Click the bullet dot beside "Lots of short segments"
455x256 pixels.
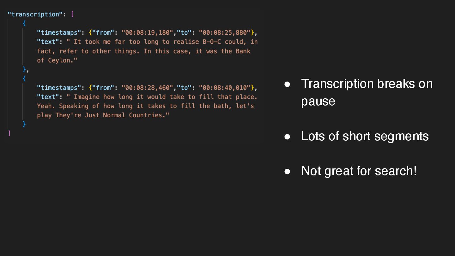tap(287, 137)
